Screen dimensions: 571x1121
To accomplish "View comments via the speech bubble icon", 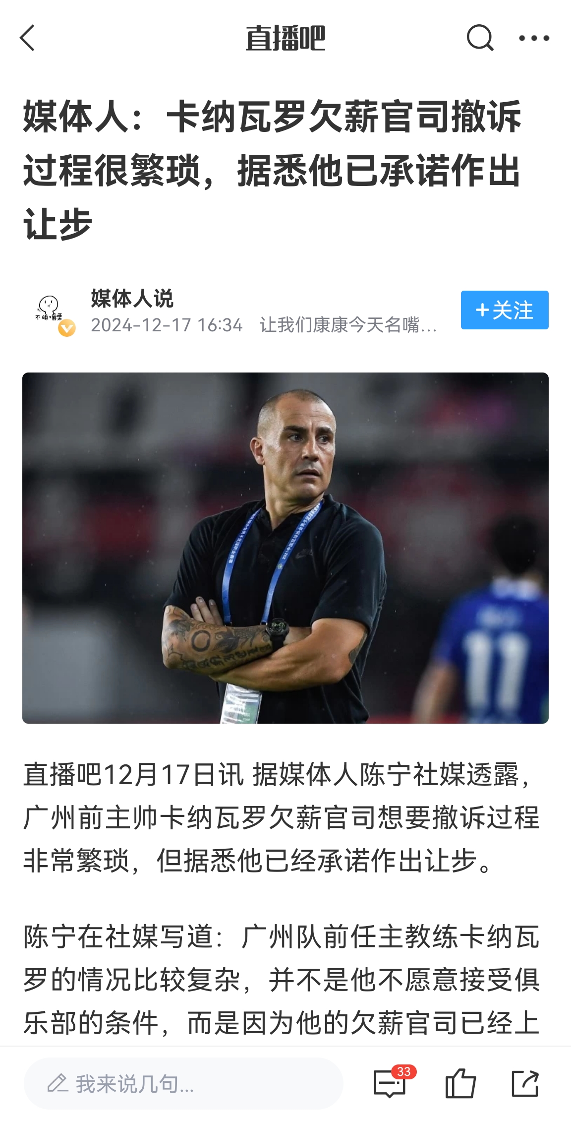I will tap(390, 1084).
